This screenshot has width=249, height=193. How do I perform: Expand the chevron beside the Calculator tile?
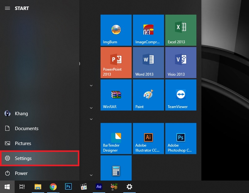tap(91, 175)
